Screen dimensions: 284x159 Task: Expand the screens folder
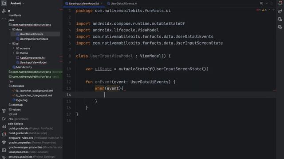click(13, 48)
